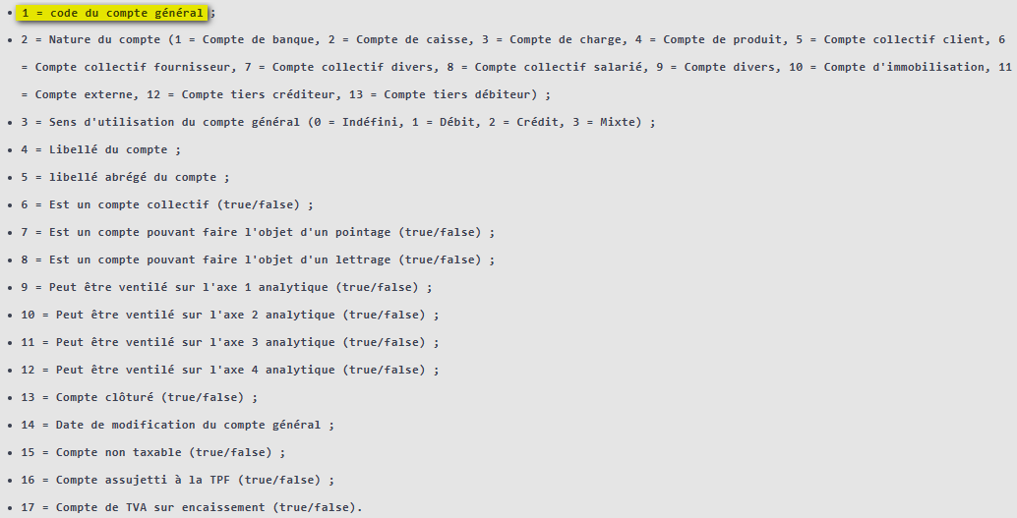Click the "libellé abrégé du compte" line

click(125, 177)
